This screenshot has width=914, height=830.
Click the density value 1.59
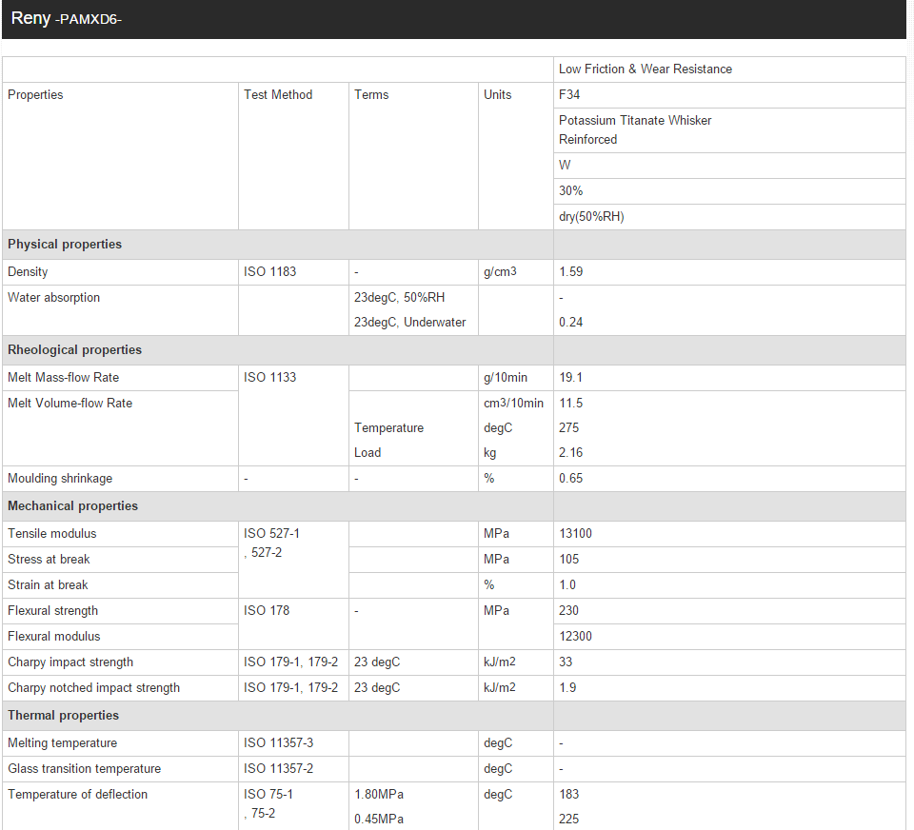pos(570,271)
